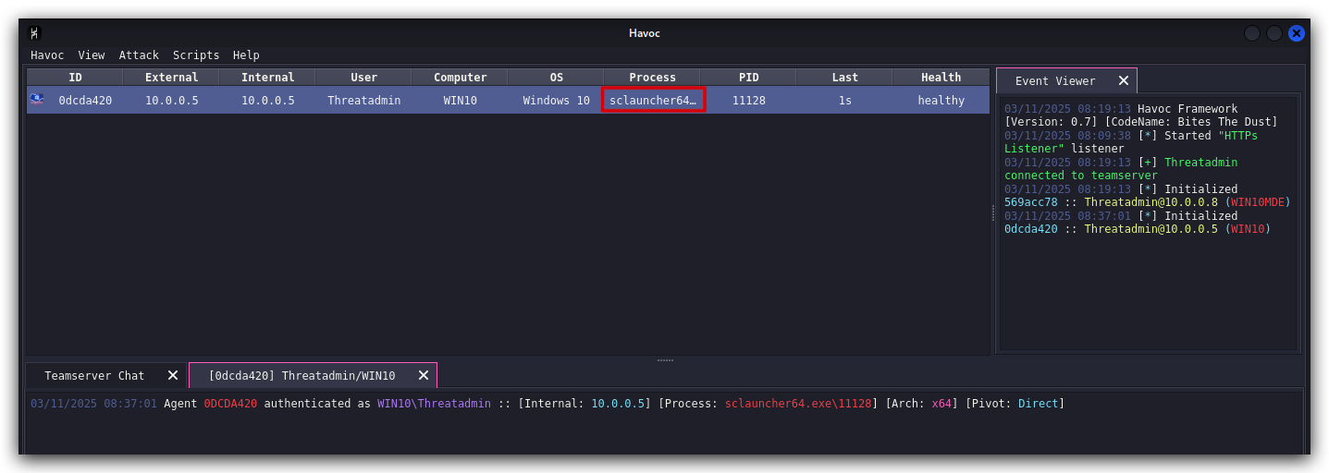Image resolution: width=1329 pixels, height=473 pixels.
Task: Sort by PID column header
Action: click(748, 78)
